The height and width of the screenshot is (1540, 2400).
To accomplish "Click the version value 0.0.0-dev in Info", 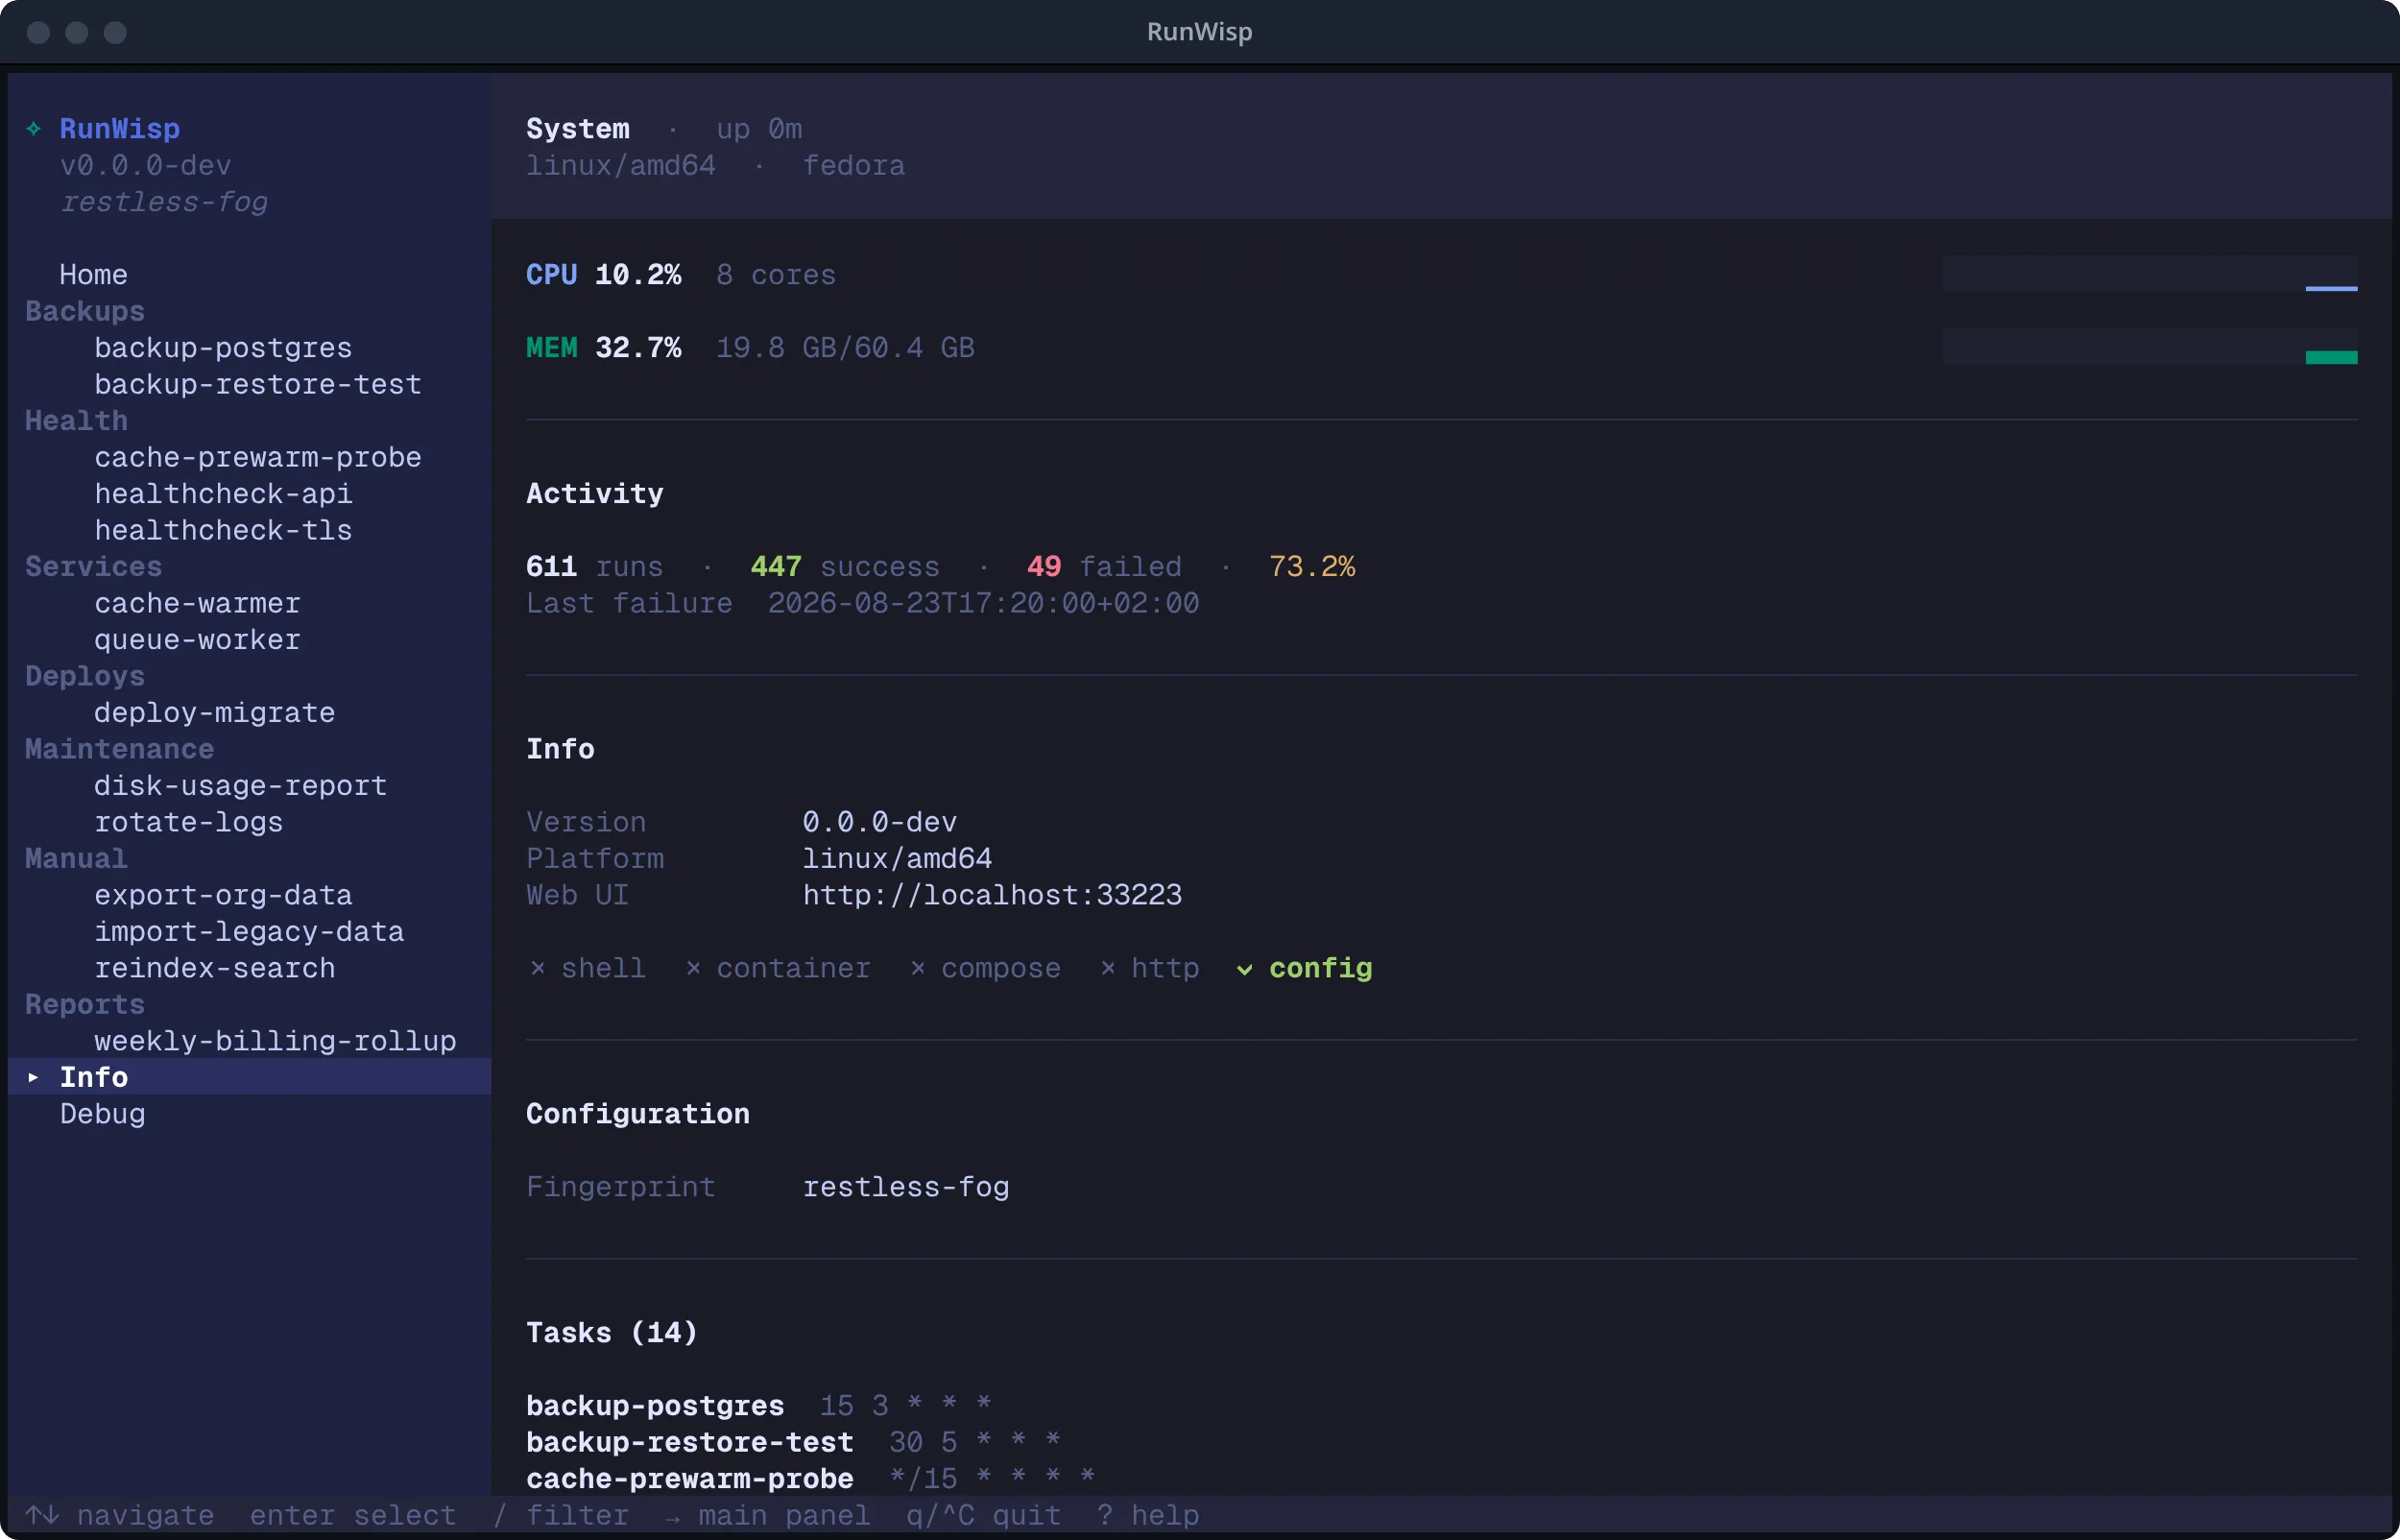I will click(x=879, y=822).
